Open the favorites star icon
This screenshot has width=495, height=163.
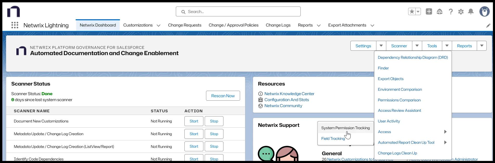coord(412,11)
